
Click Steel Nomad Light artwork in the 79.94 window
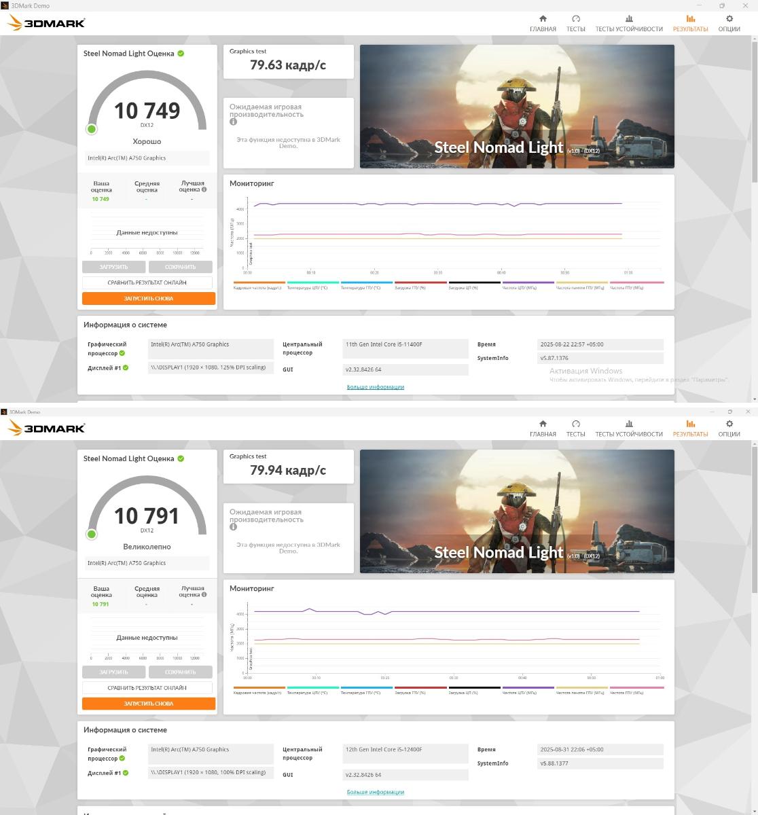point(517,511)
